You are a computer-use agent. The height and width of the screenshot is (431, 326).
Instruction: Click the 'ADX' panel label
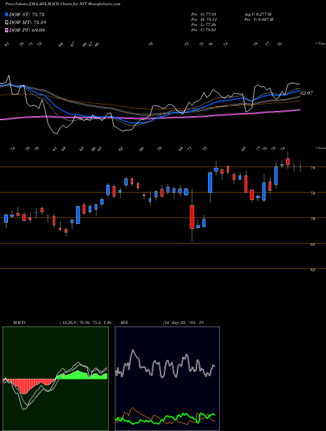[125, 323]
